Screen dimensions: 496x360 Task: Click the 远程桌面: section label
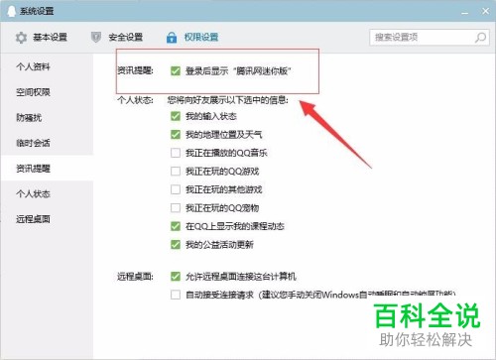coord(135,277)
